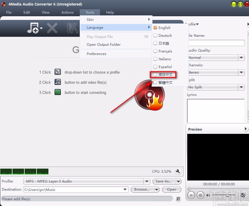This screenshot has width=249, height=206.
Task: Play the preview
Action: click(x=191, y=195)
